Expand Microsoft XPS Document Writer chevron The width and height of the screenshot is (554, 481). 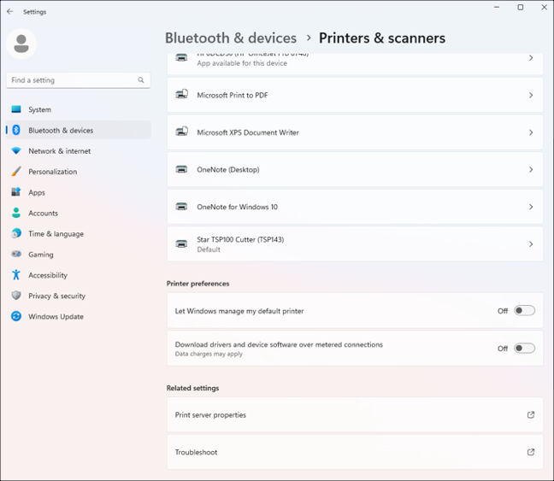click(531, 132)
